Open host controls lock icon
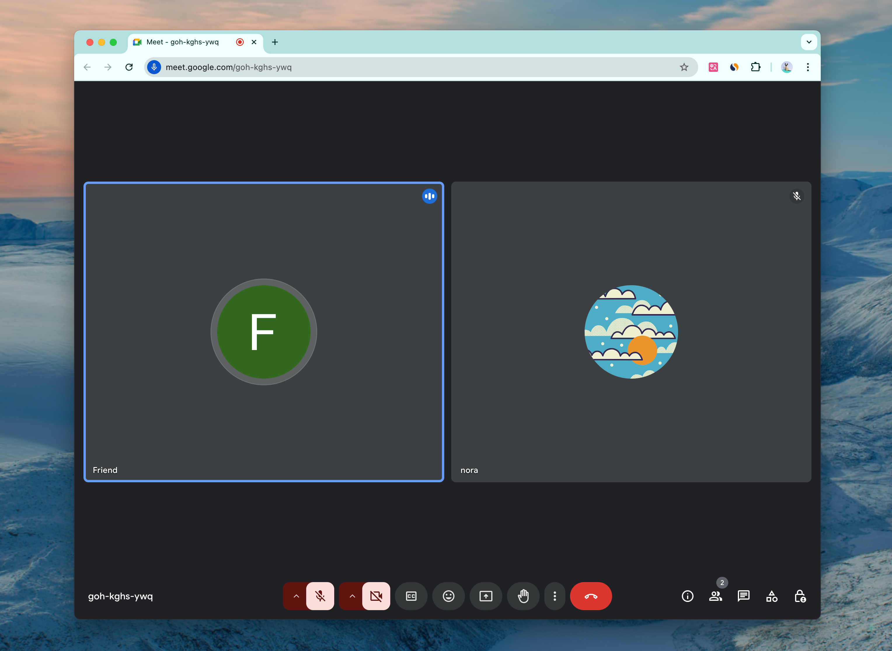 coord(800,596)
